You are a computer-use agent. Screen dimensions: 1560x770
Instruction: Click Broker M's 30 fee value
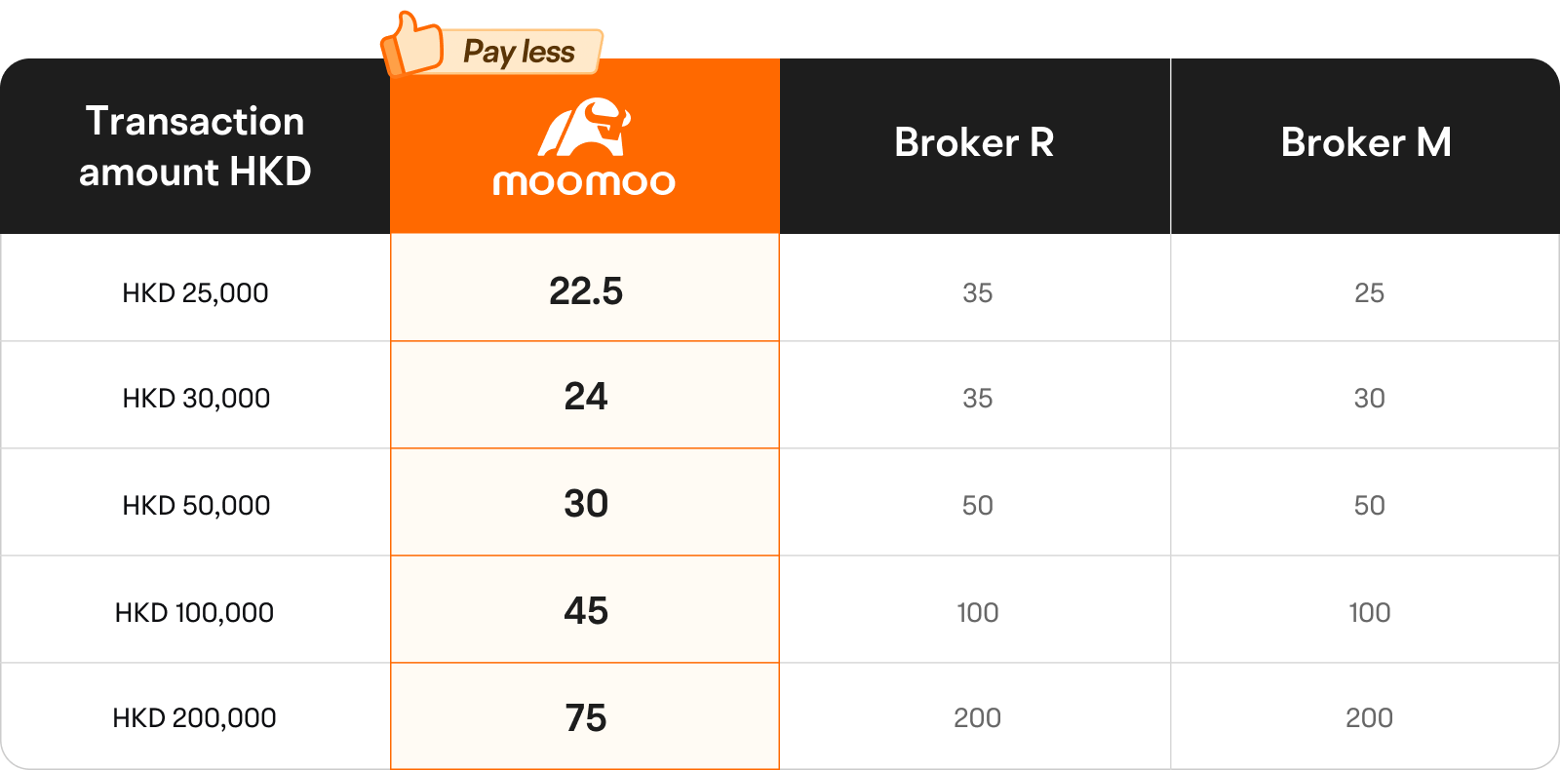pyautogui.click(x=1369, y=398)
